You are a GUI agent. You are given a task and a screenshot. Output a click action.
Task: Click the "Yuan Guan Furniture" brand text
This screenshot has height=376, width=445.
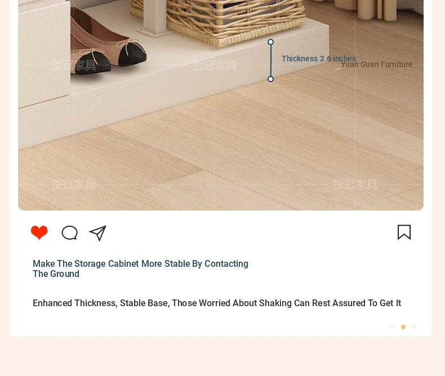coord(377,64)
